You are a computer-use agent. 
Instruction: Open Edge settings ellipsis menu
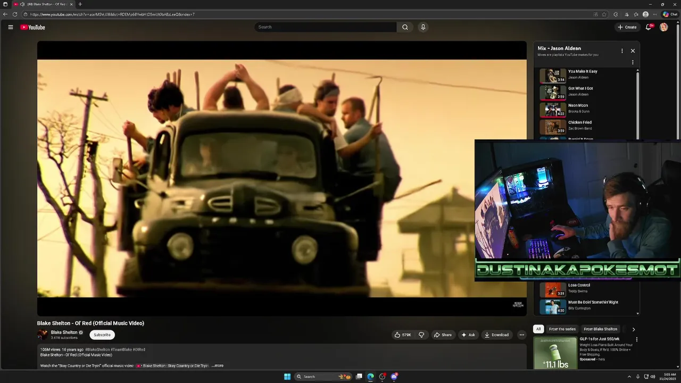(655, 14)
